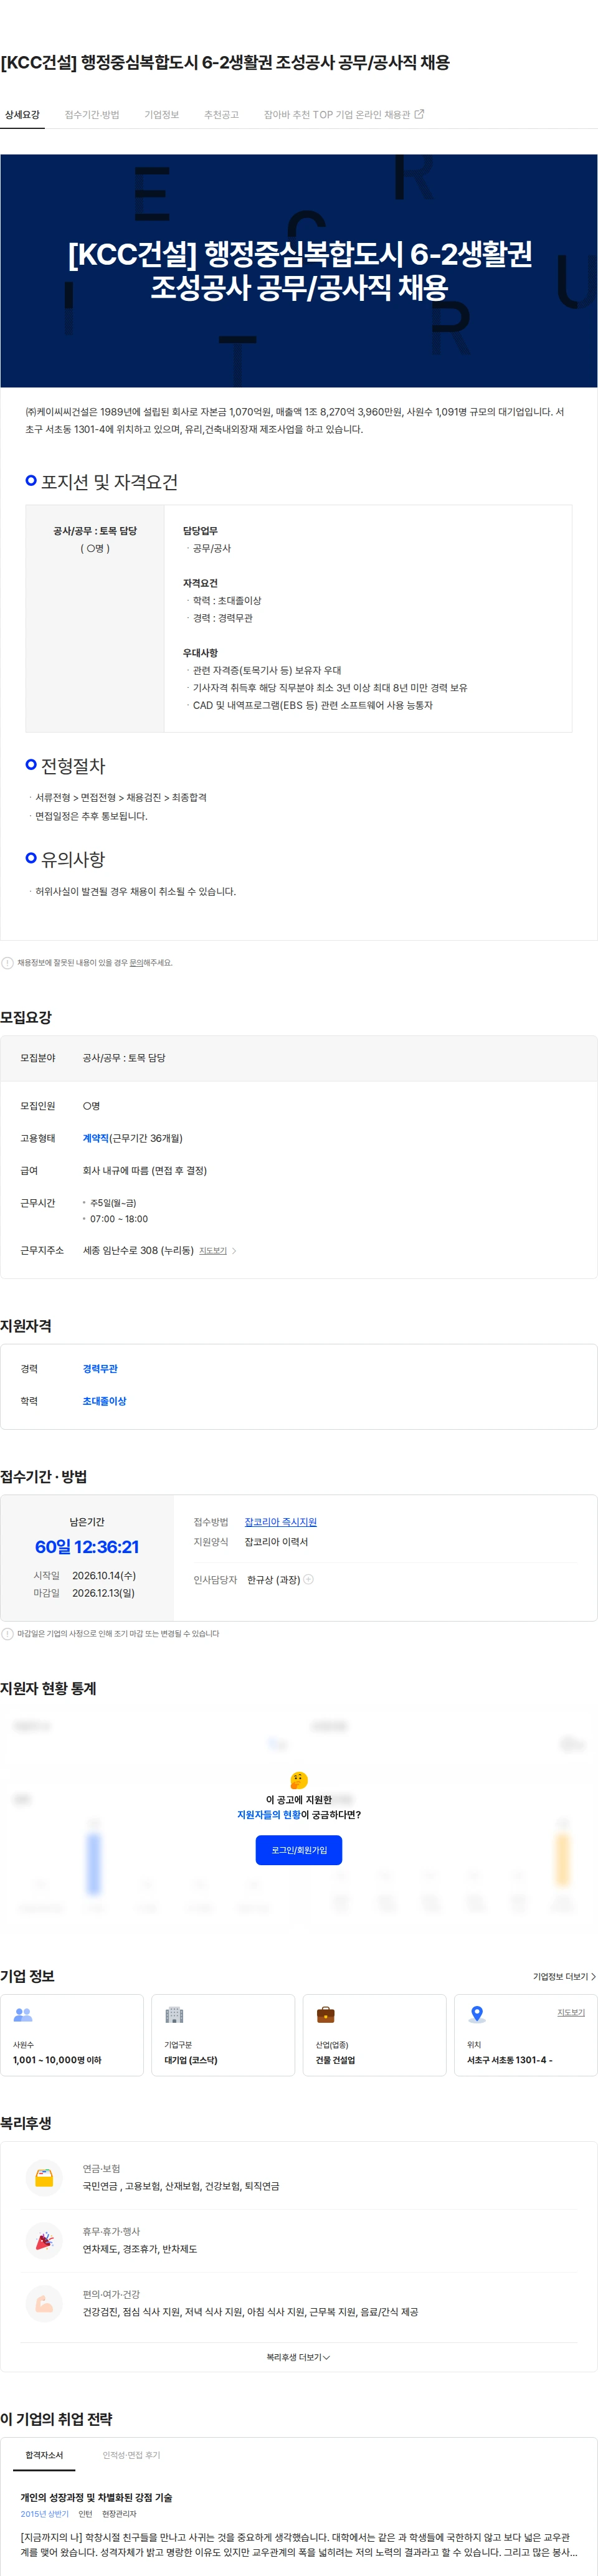
Task: Click the external link icon beside 온라인 채용관
Action: [419, 114]
